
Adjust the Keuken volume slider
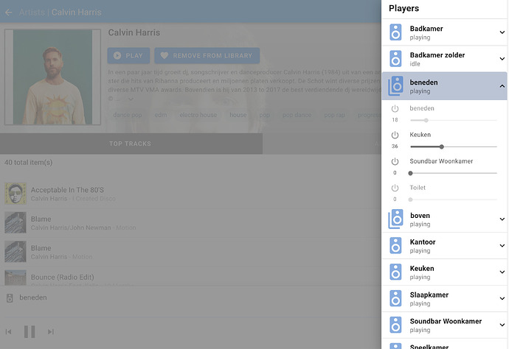coord(454,147)
